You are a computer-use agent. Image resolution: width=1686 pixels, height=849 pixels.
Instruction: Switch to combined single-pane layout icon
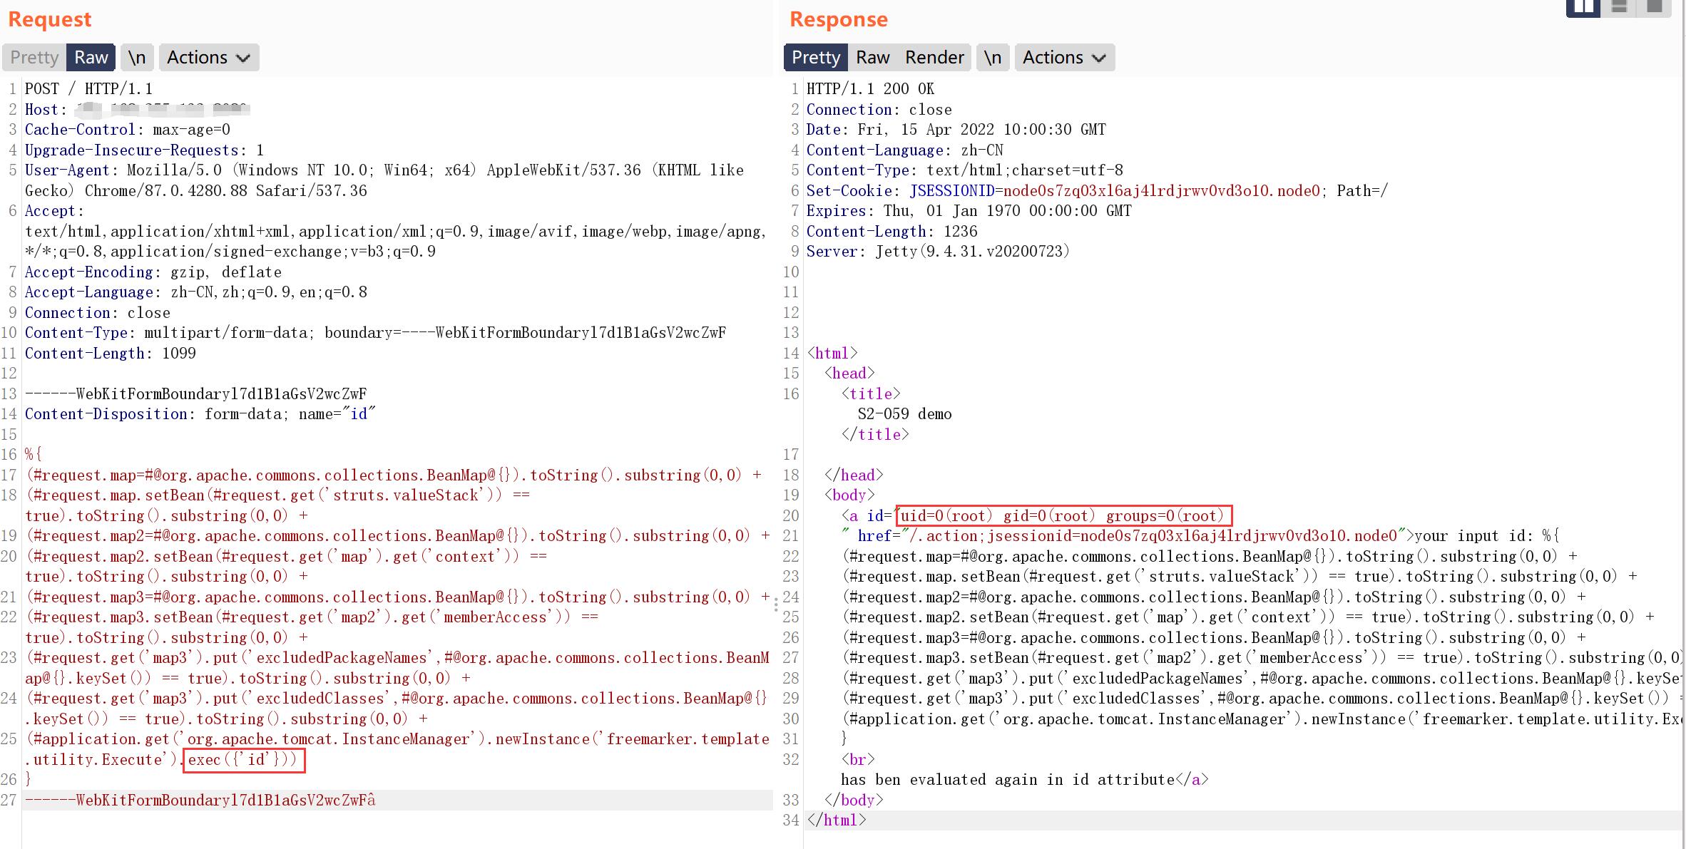(1655, 7)
